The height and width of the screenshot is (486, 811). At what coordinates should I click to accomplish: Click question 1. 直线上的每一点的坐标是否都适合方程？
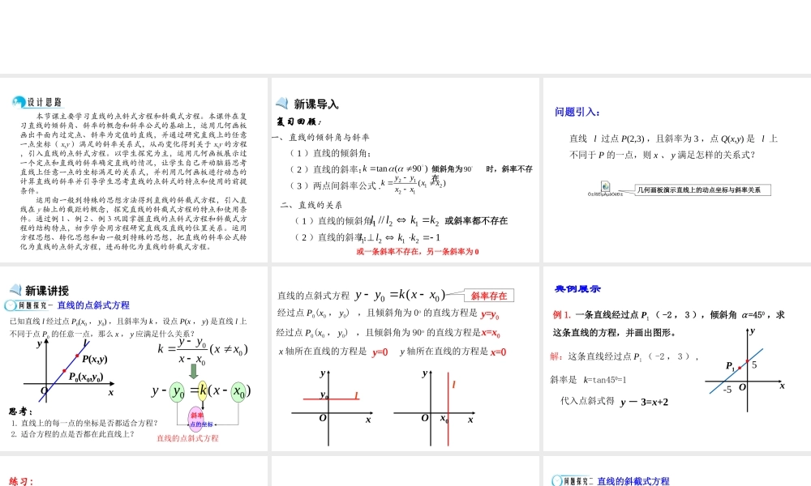click(84, 423)
